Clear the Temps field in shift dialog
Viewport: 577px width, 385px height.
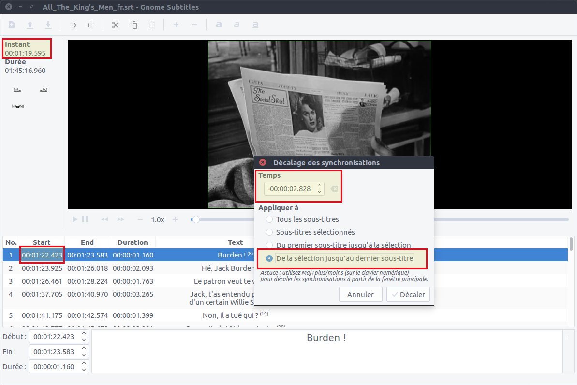[x=334, y=189]
